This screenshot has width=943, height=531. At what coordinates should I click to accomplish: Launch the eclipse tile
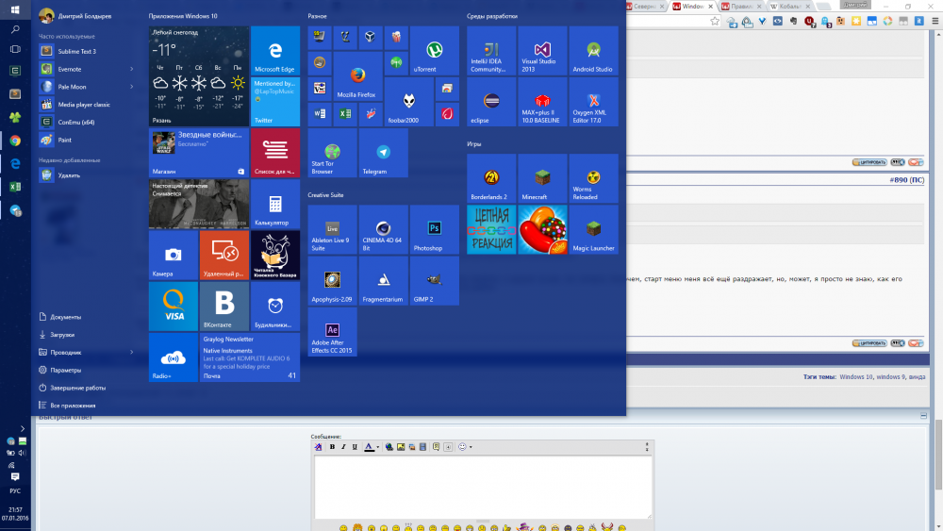[491, 102]
